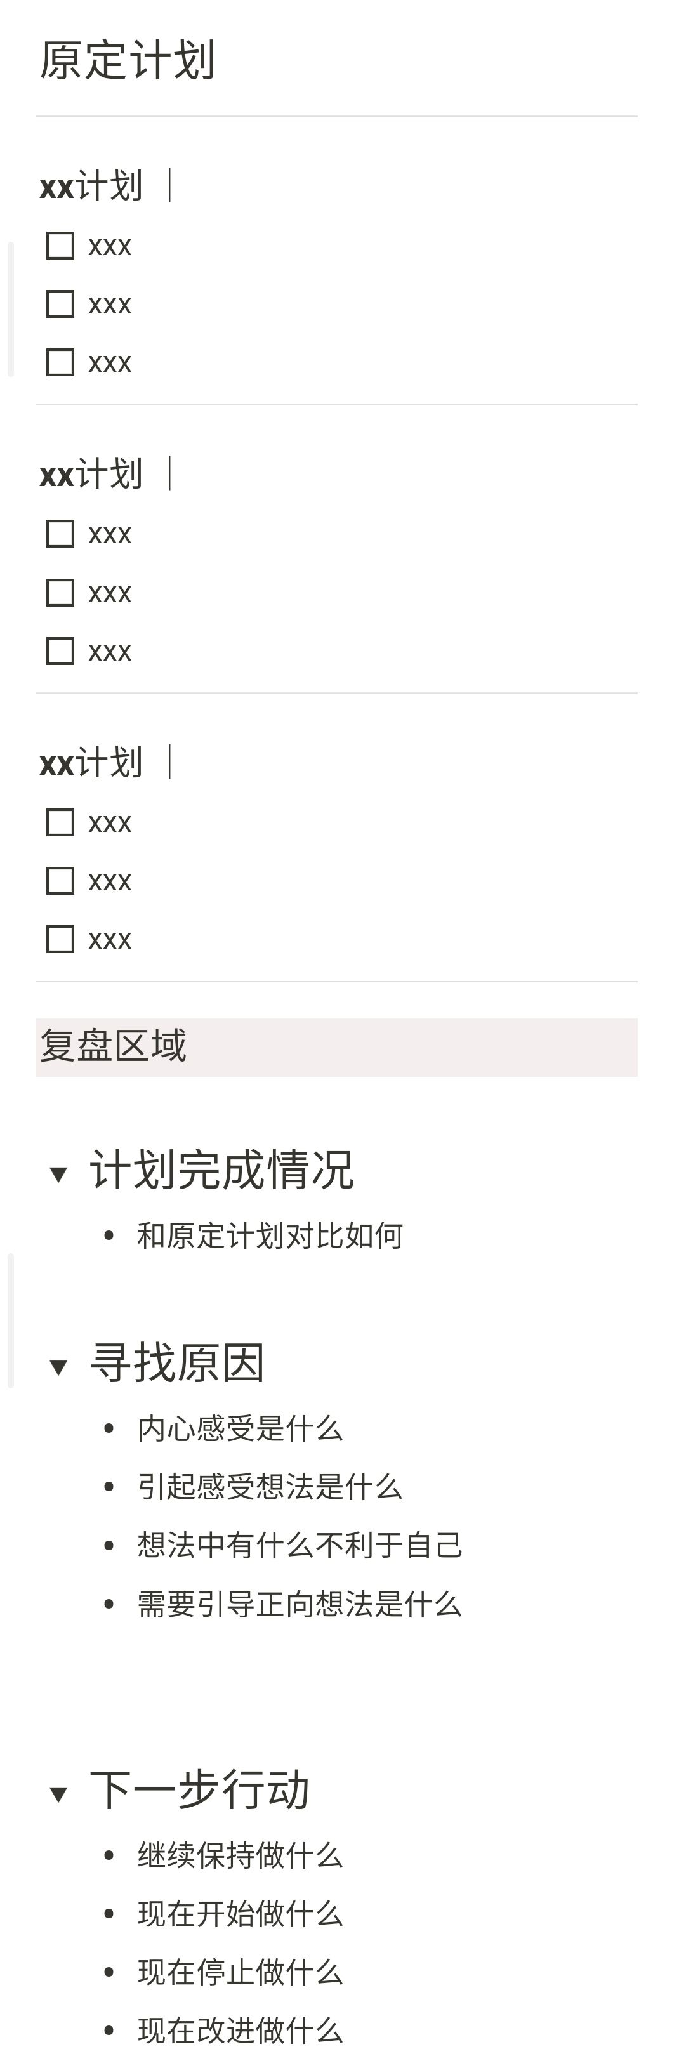Tick second xxx checkbox in second plan
Image resolution: width=679 pixels, height=2068 pixels.
point(60,593)
